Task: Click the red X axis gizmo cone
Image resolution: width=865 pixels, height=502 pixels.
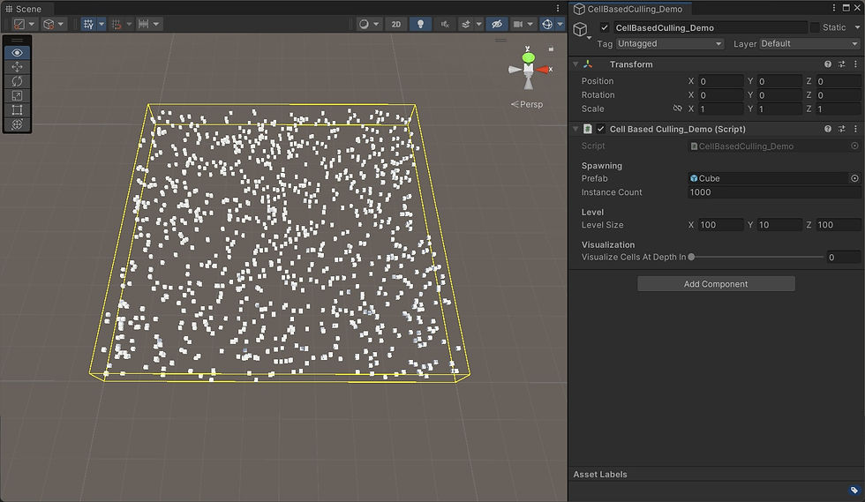Action: (543, 70)
